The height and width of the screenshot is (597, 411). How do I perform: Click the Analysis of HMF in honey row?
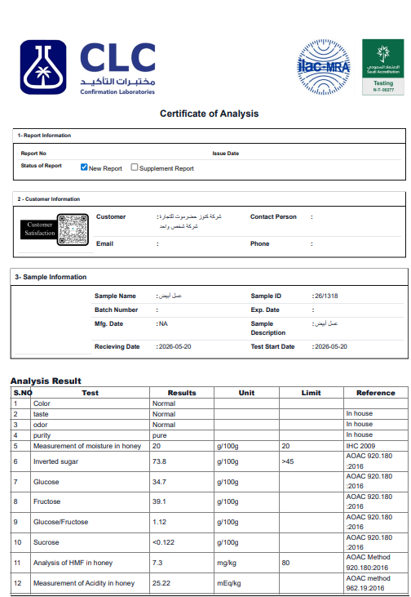point(210,563)
